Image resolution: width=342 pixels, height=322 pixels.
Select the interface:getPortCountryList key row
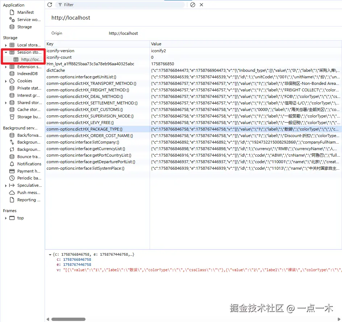pos(97,155)
